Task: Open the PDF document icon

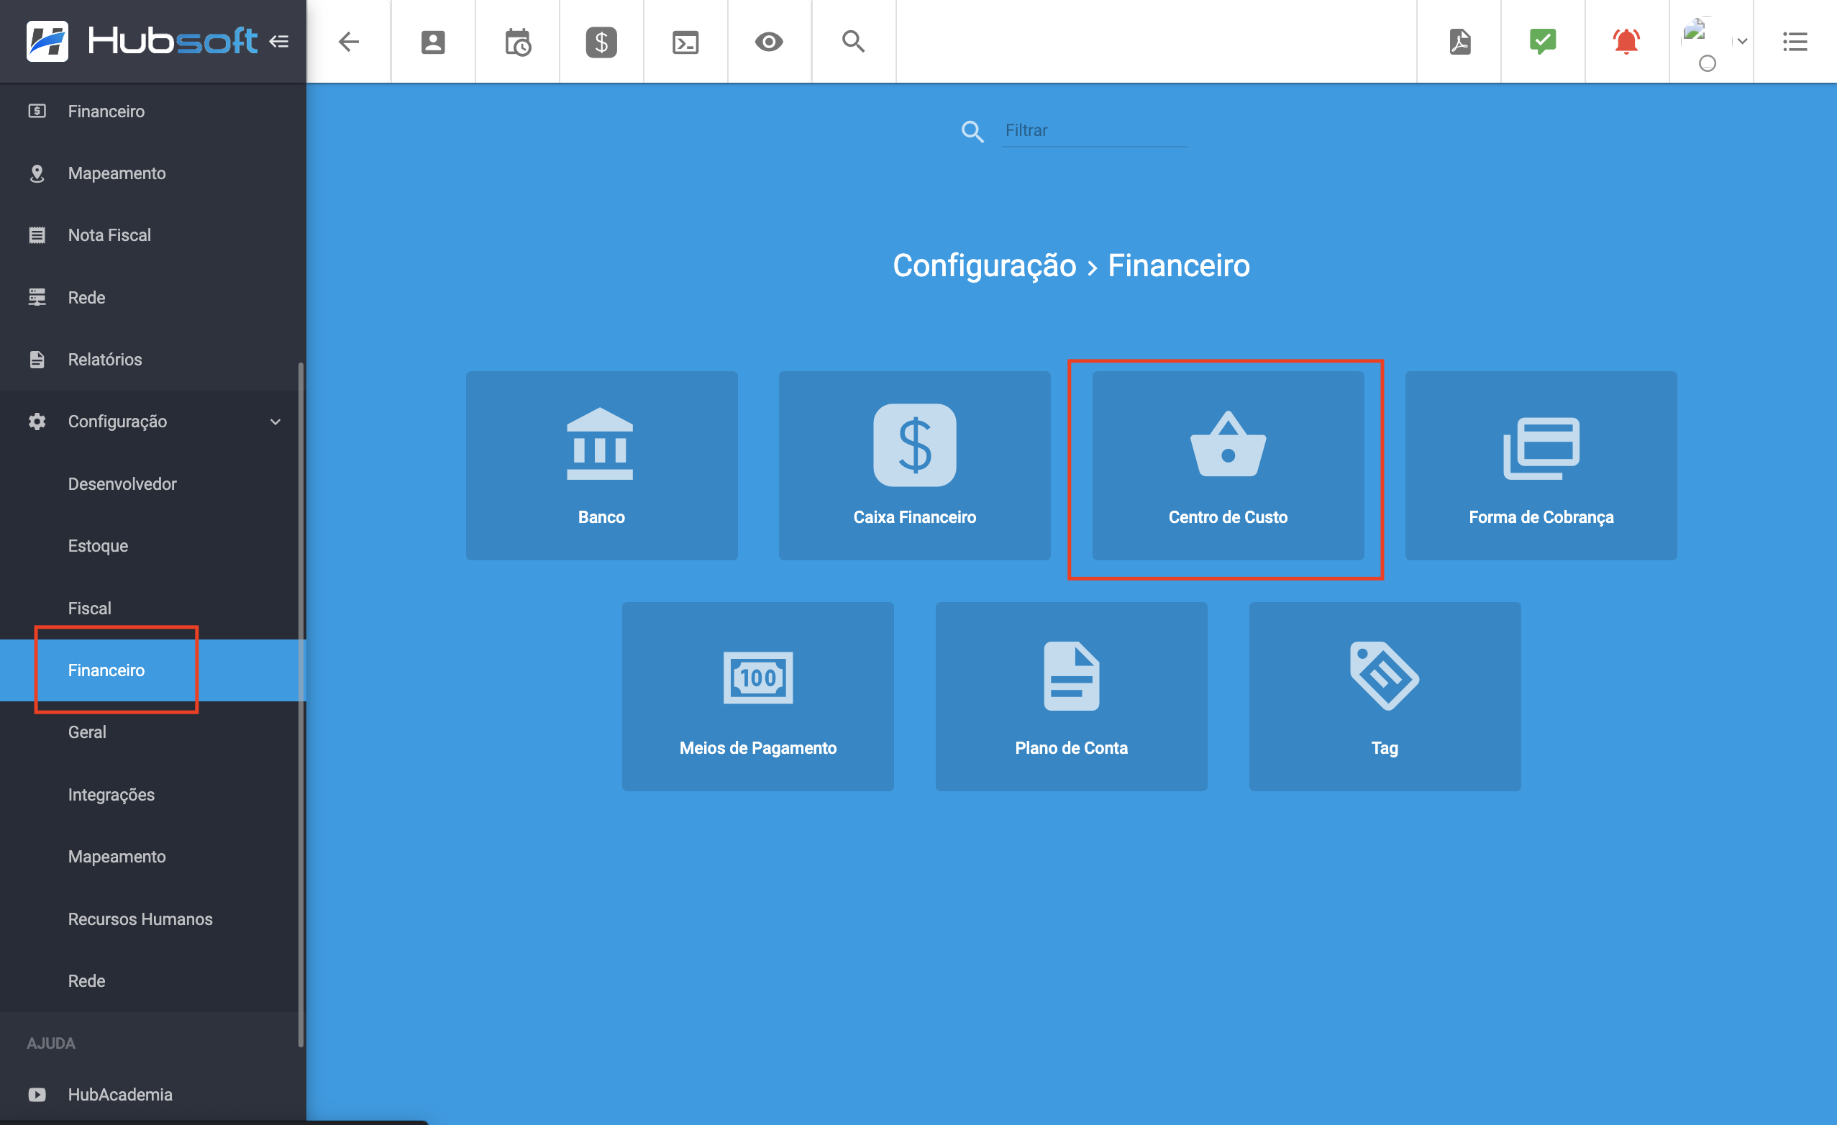Action: pyautogui.click(x=1460, y=42)
